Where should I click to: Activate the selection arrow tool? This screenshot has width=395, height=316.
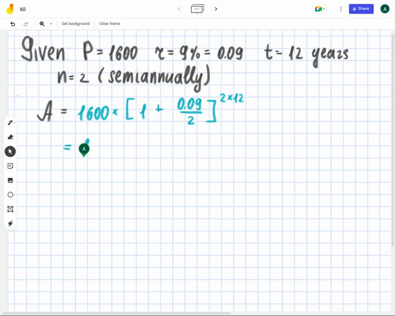(x=10, y=151)
